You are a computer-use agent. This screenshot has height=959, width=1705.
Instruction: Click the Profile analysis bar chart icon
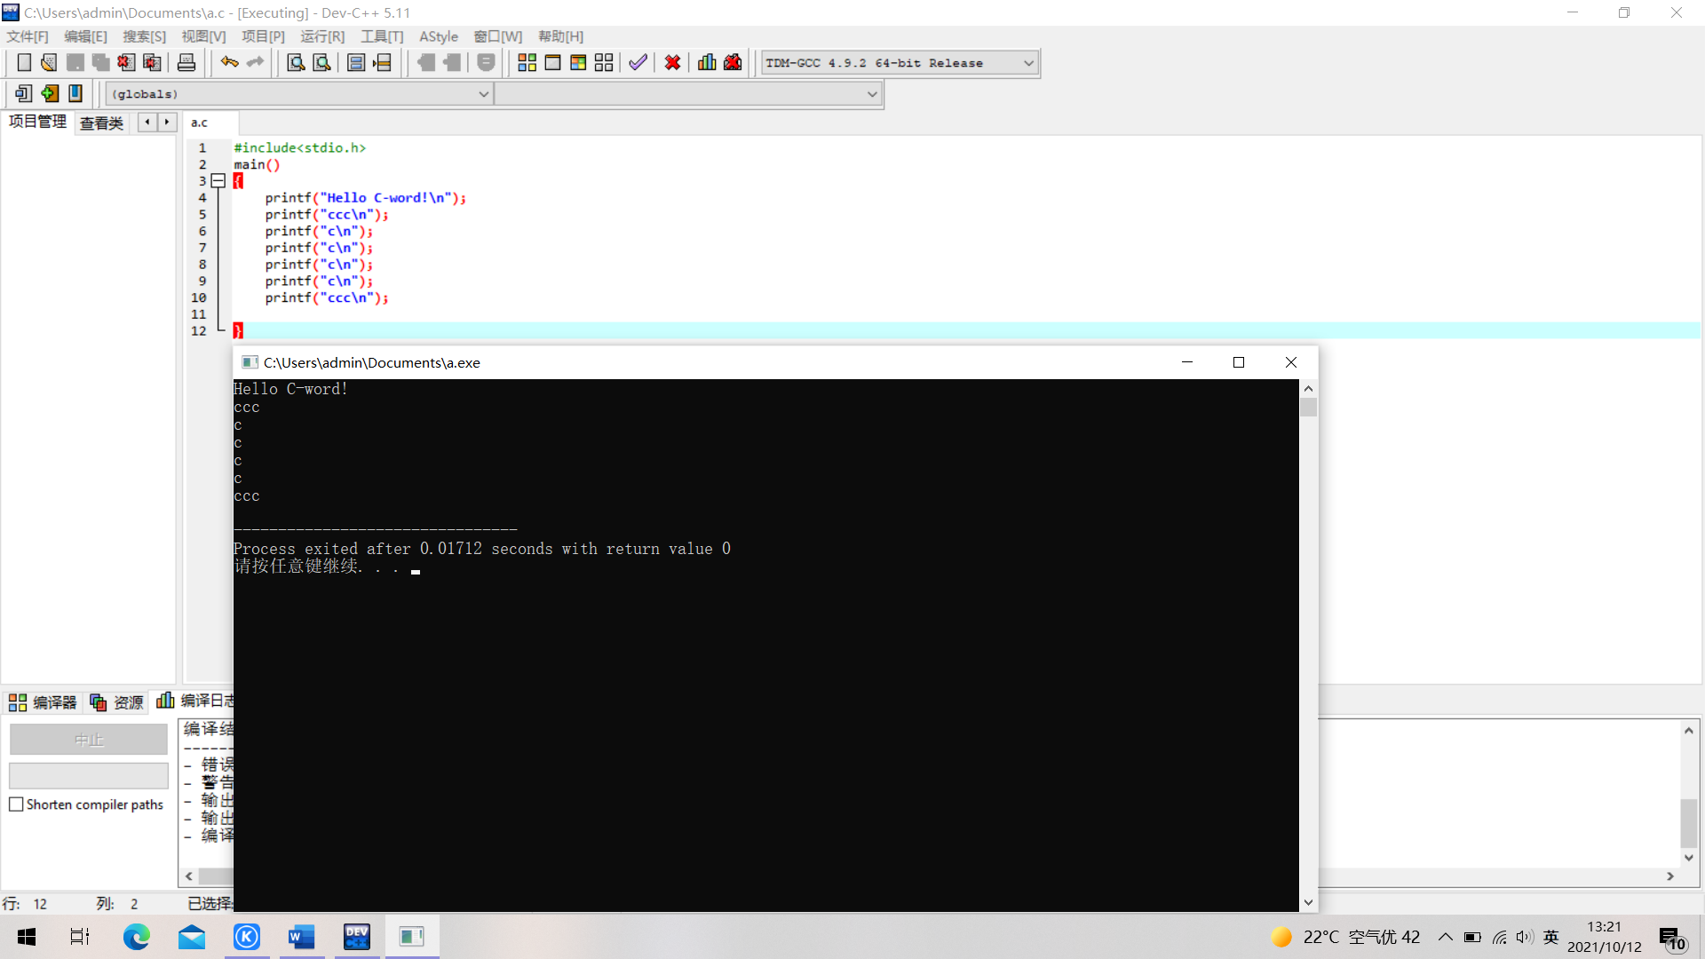pyautogui.click(x=707, y=62)
